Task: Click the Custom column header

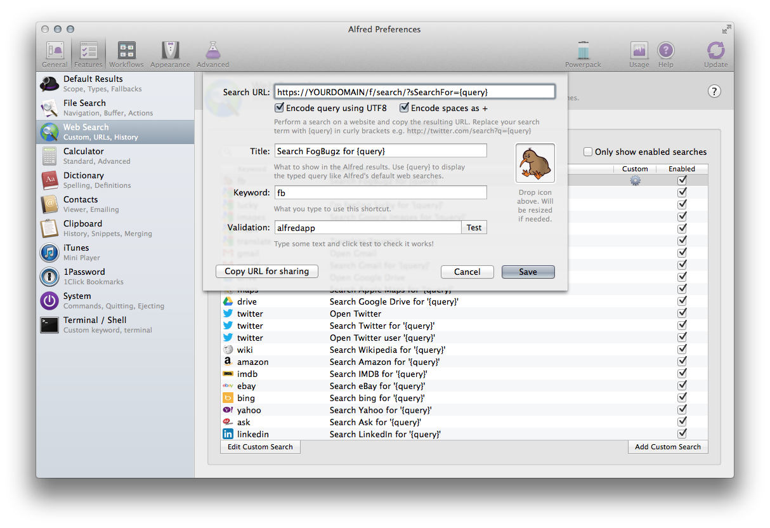Action: [x=635, y=169]
